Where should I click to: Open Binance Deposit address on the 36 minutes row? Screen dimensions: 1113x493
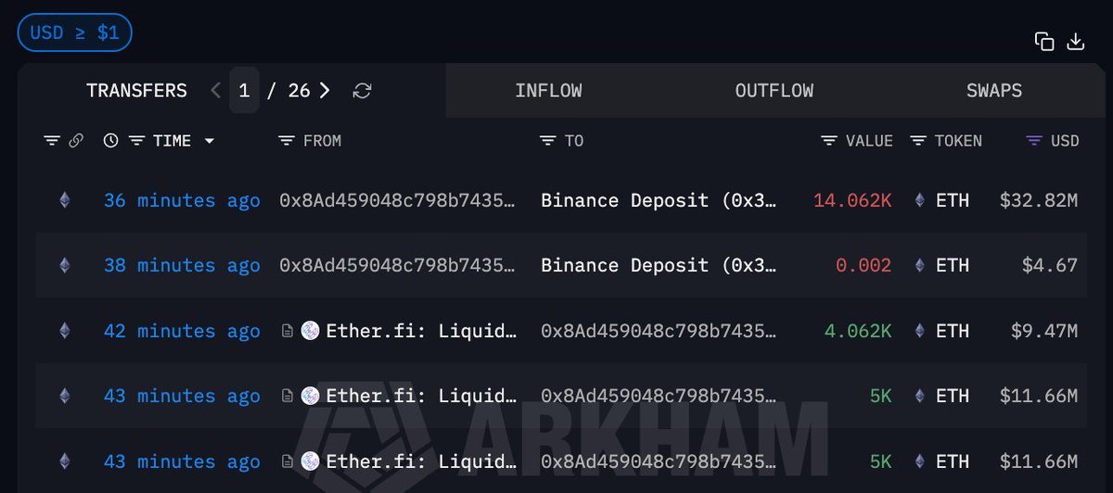659,200
